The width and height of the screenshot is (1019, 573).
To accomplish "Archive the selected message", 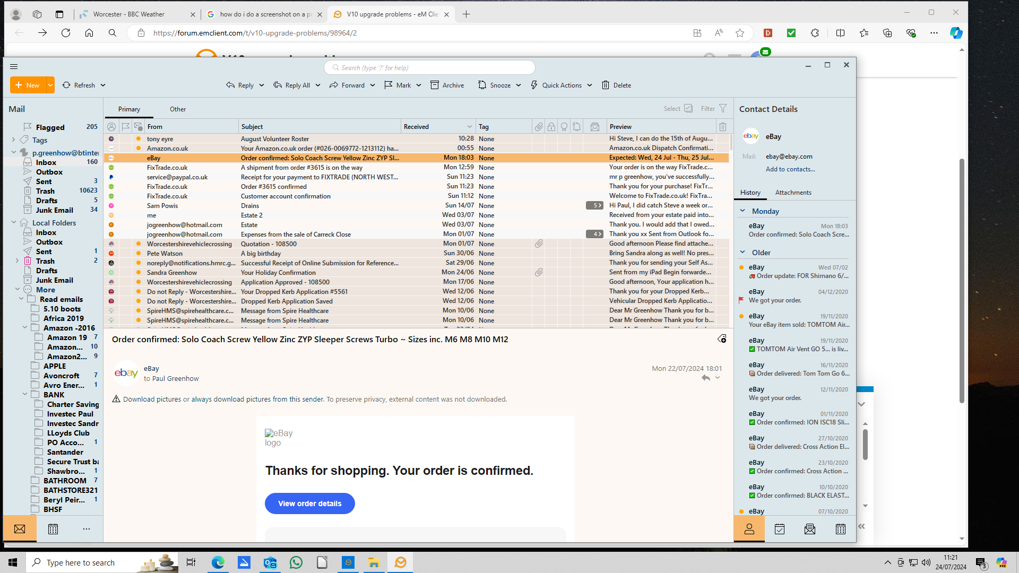I will tap(447, 85).
